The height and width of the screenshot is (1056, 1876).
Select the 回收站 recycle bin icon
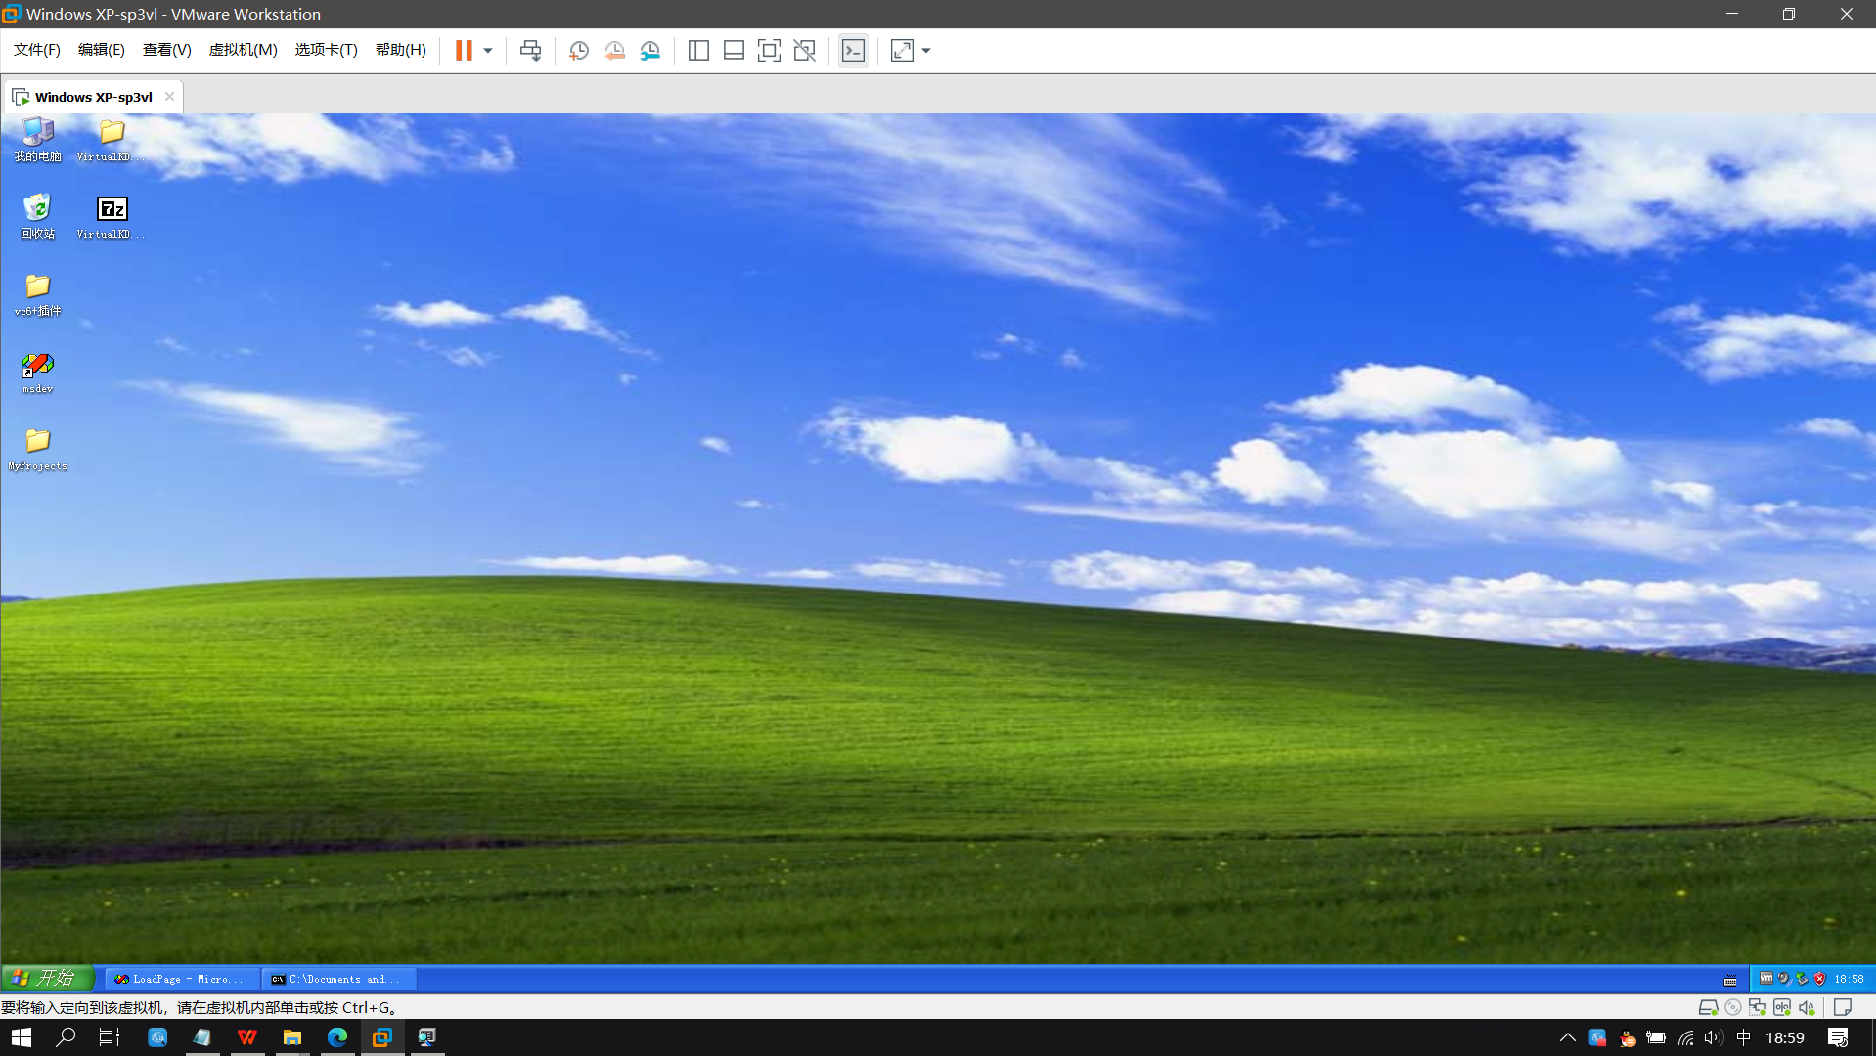pyautogui.click(x=38, y=216)
